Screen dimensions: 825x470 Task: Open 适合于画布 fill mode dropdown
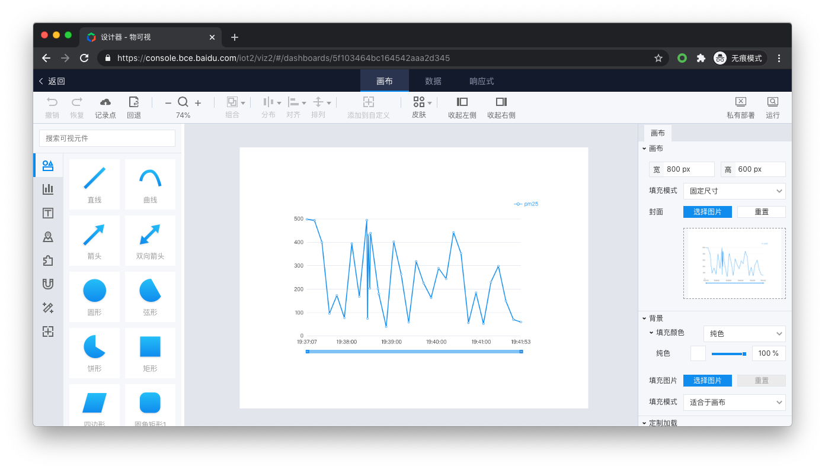click(x=734, y=403)
